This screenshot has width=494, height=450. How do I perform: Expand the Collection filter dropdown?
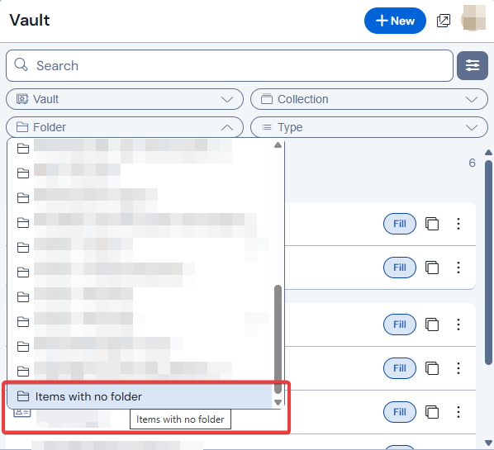(x=369, y=99)
